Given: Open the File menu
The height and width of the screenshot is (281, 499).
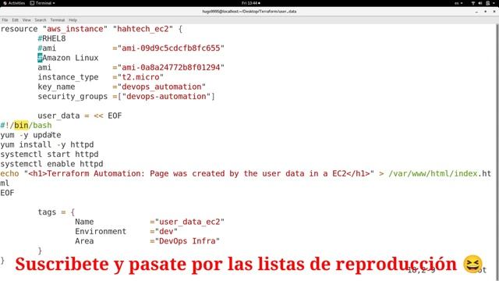Looking at the screenshot, I should 5,20.
